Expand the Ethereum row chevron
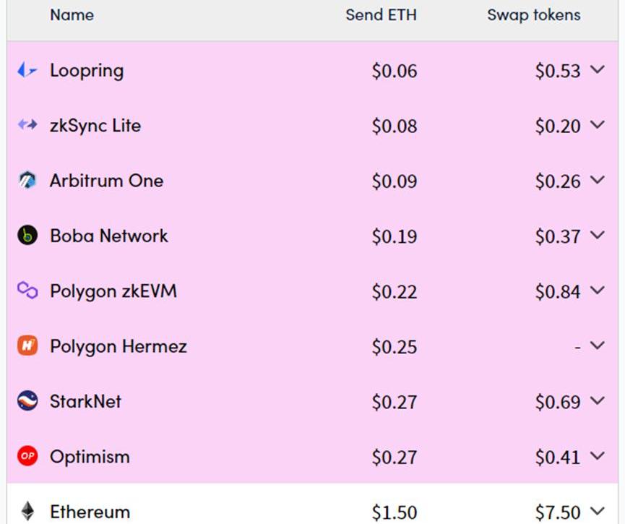Viewport: 625px width, 524px height. point(597,511)
